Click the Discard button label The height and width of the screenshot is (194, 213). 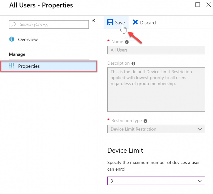[x=148, y=23]
